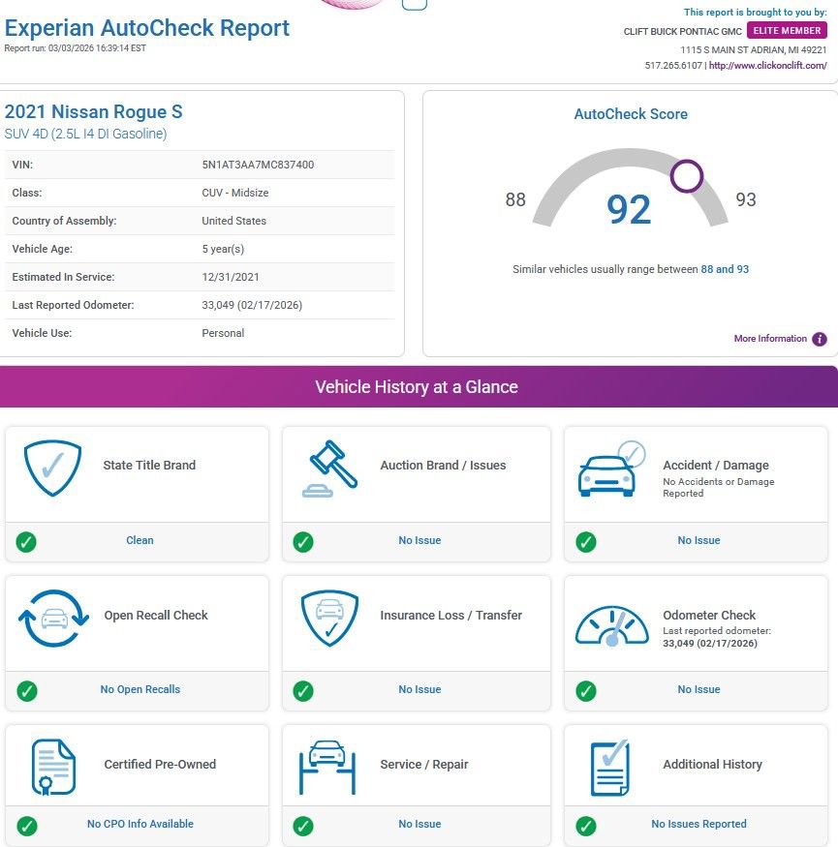Image resolution: width=838 pixels, height=847 pixels.
Task: Click green checkmark beside Clean status
Action: pos(27,541)
